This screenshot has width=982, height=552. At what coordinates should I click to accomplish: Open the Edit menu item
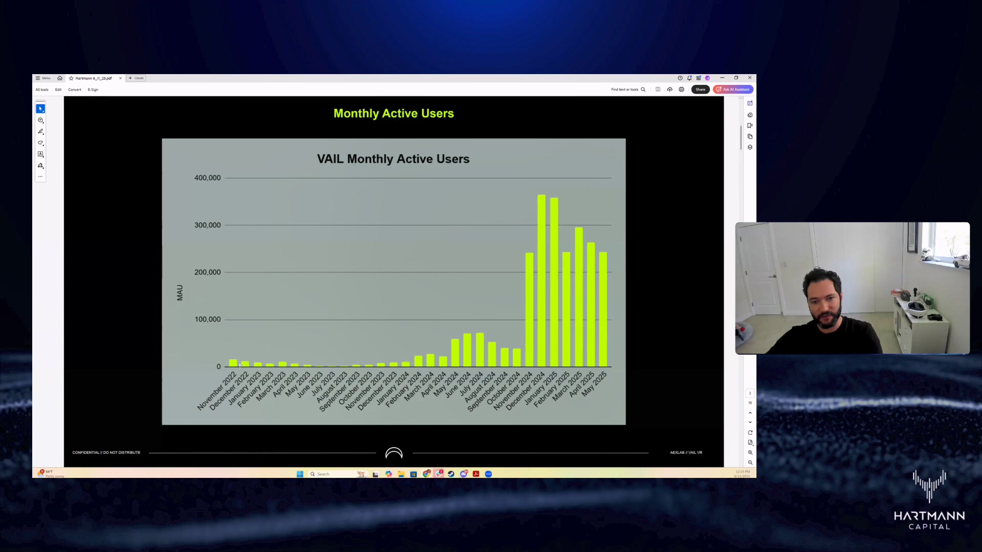[58, 89]
